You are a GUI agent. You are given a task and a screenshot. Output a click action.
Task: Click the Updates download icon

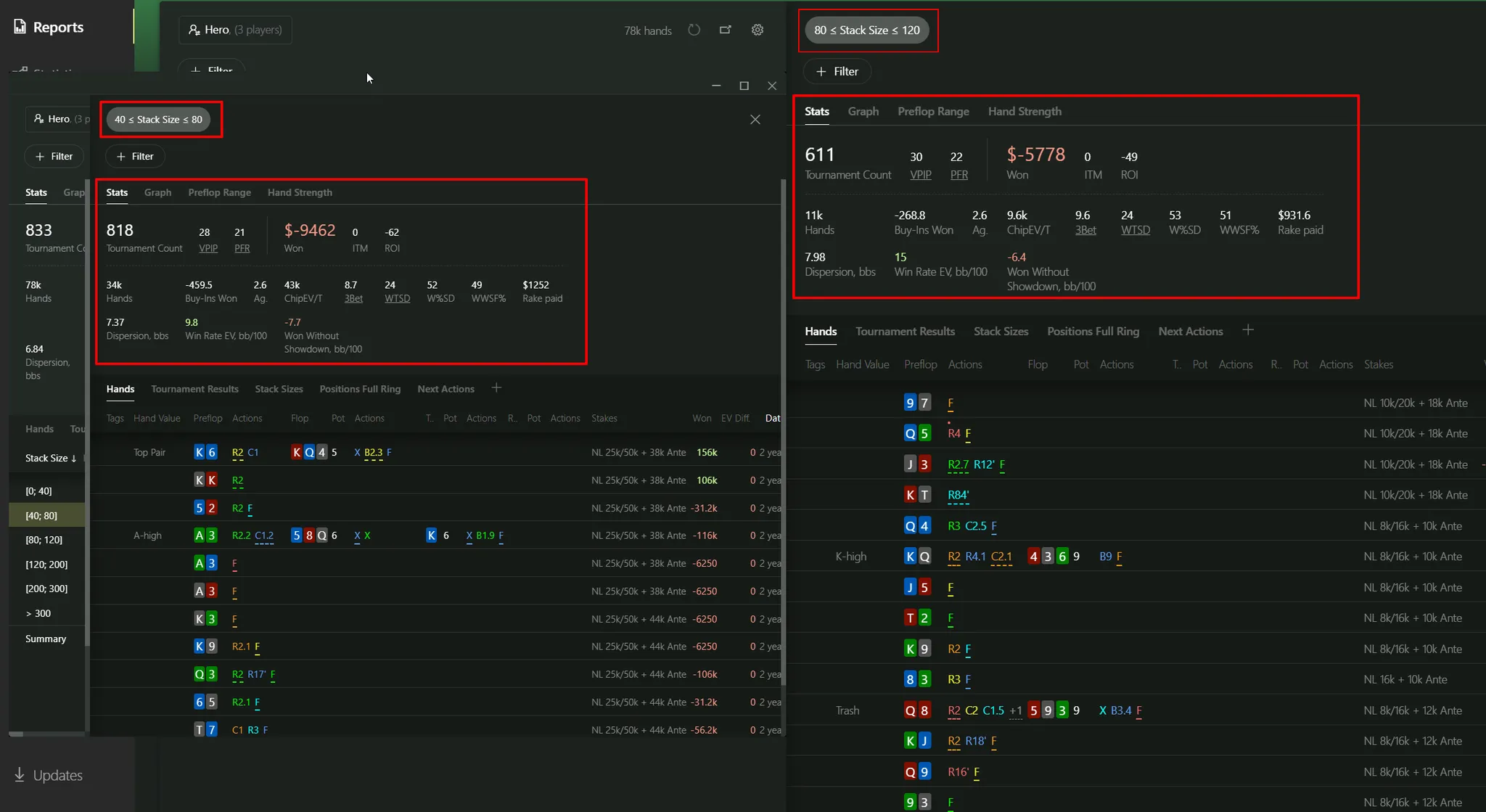click(20, 775)
